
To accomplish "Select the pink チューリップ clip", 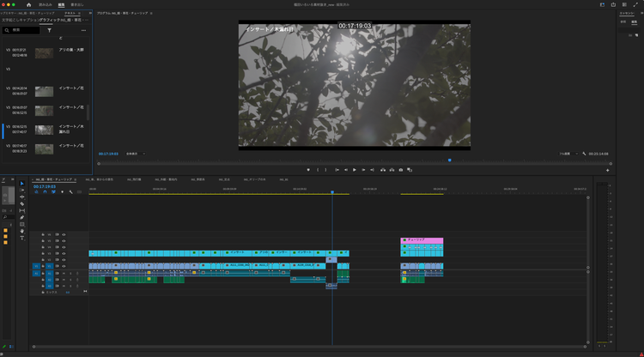I will point(422,240).
